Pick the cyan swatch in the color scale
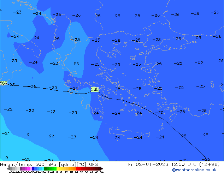The height and width of the screenshot is (173, 224). 43,168
